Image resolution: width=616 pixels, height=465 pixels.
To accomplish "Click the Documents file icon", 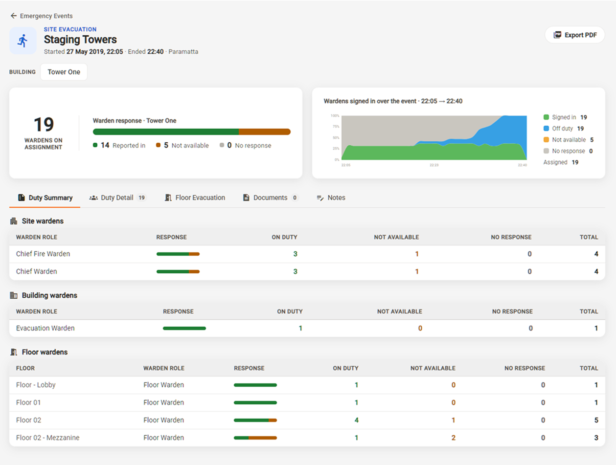I will coord(246,198).
